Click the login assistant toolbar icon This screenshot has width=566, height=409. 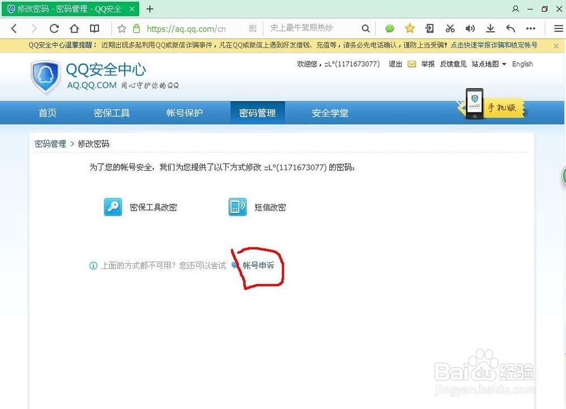[430, 28]
